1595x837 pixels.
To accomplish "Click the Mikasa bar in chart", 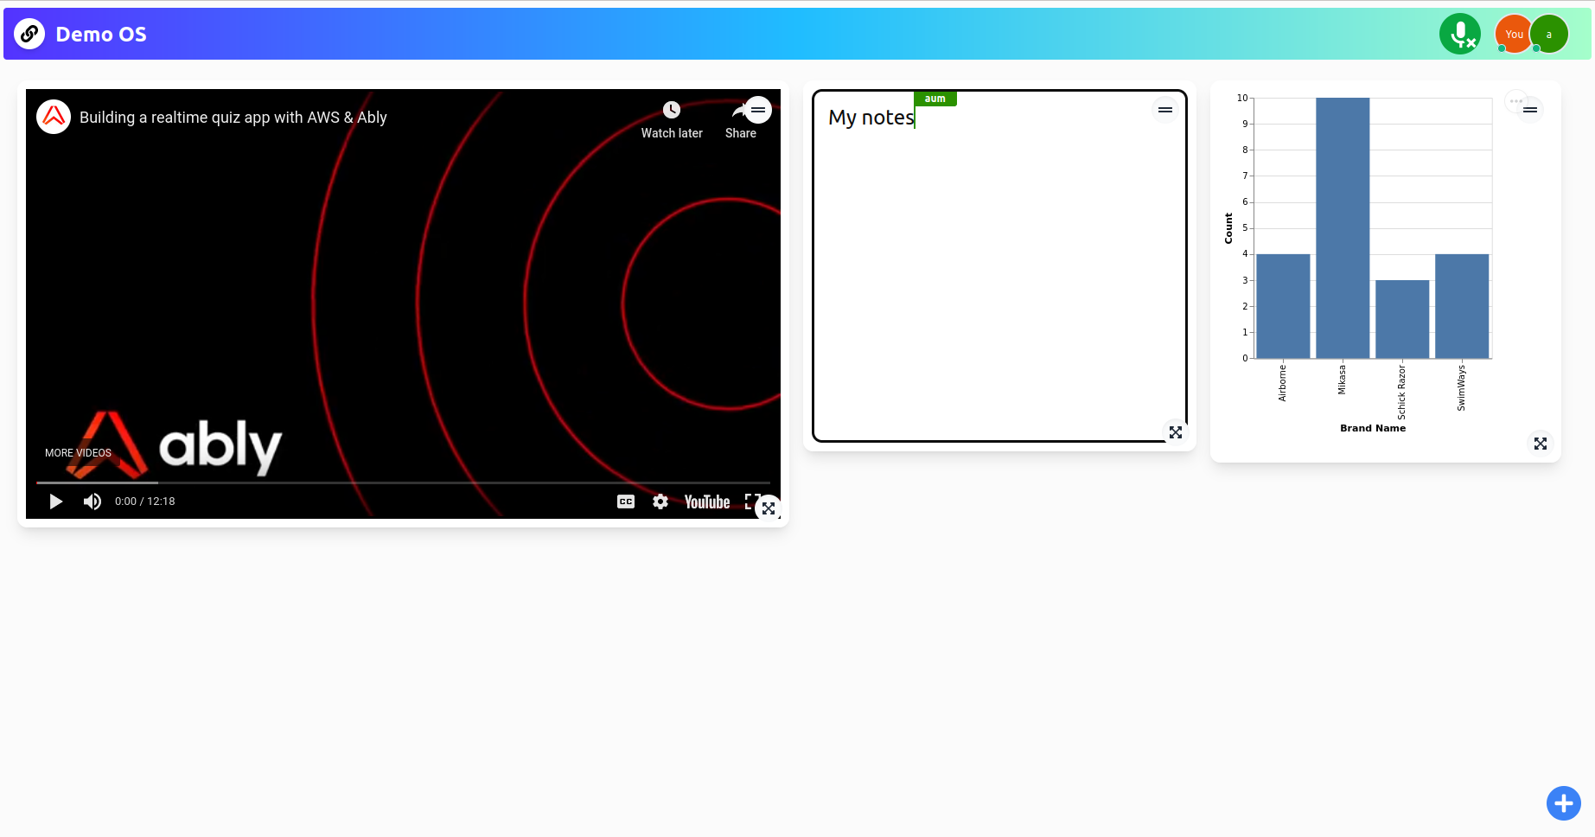I will [x=1343, y=228].
